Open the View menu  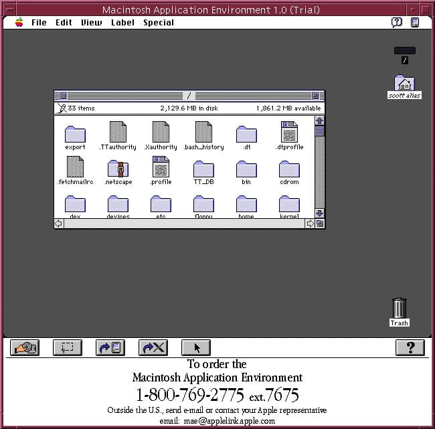[91, 23]
